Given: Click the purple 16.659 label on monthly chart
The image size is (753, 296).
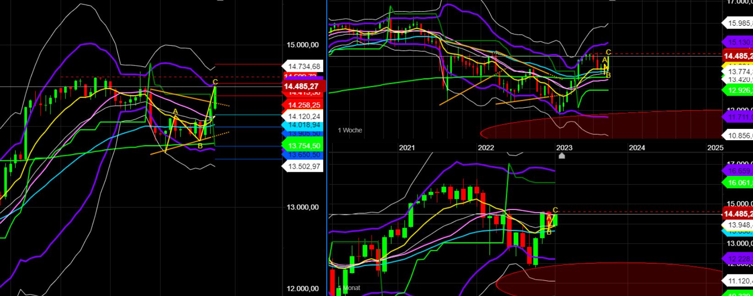Looking at the screenshot, I should click(x=737, y=171).
